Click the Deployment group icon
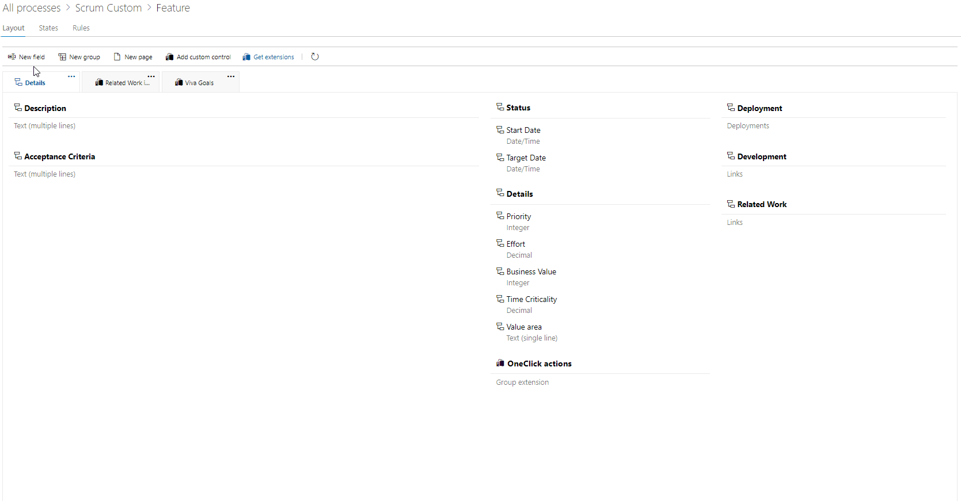 (731, 108)
